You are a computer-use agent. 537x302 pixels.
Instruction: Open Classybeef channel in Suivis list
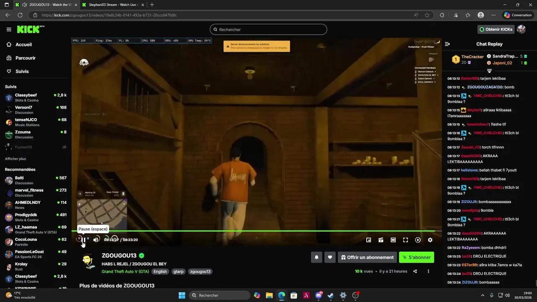36,98
